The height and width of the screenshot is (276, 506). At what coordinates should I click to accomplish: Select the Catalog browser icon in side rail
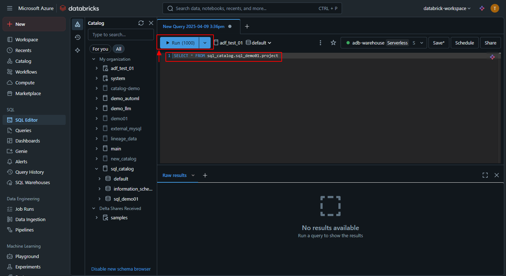point(78,24)
